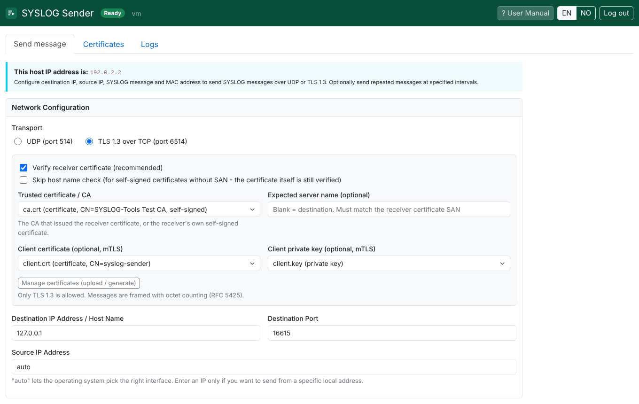639x404 pixels.
Task: Click the 'Only TLS 1.3 is allowed' note
Action: tap(131, 295)
